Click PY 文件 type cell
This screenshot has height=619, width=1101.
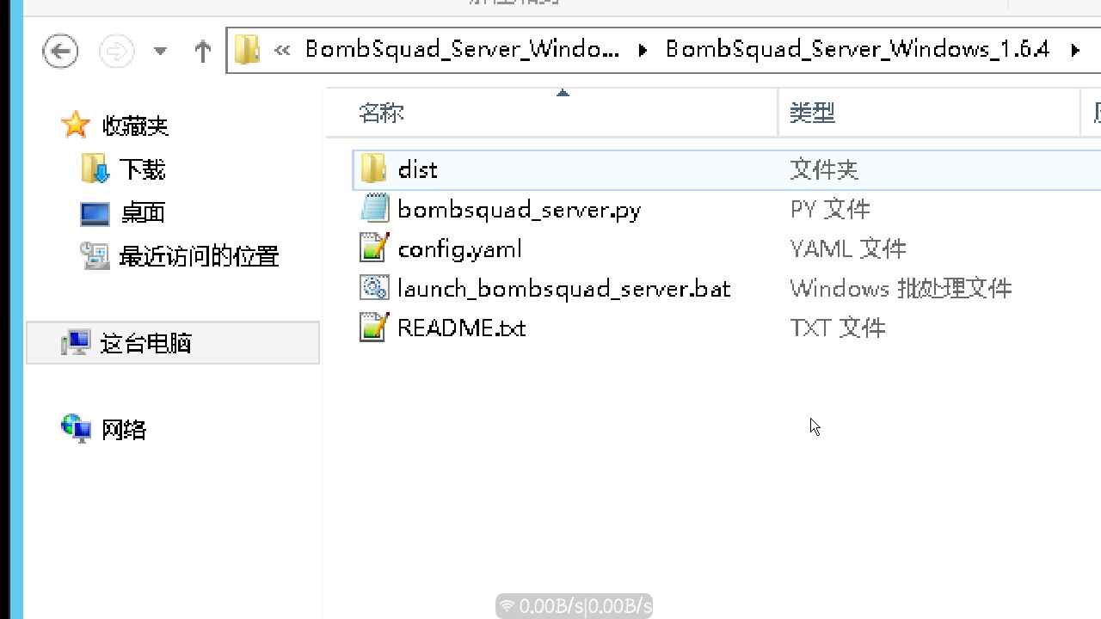[830, 209]
